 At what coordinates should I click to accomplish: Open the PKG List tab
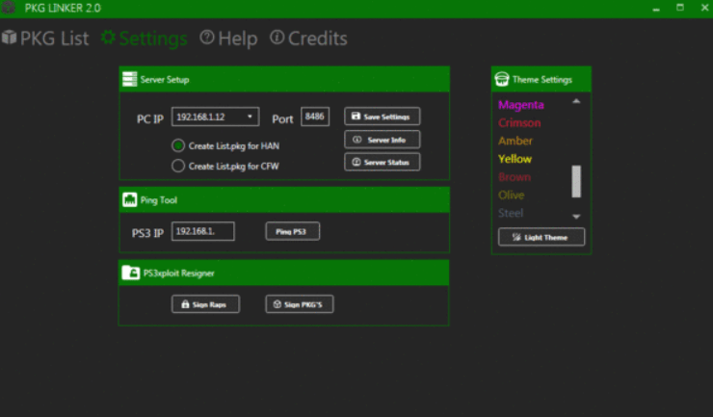pyautogui.click(x=45, y=39)
